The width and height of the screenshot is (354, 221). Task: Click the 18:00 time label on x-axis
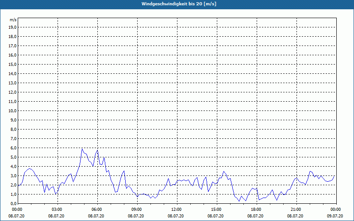click(x=257, y=210)
